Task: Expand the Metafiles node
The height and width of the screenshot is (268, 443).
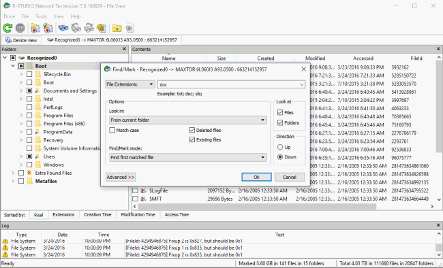Action: (13, 181)
